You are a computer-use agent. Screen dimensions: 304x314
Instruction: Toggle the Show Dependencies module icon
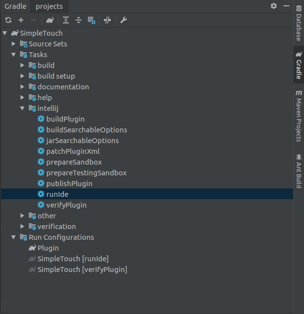pos(91,20)
